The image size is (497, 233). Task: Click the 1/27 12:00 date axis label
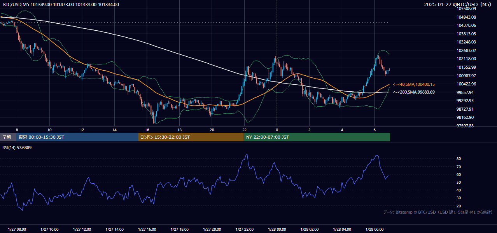[x=82, y=230]
